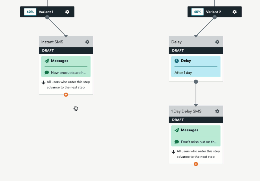The width and height of the screenshot is (260, 181).
Task: Select the Variant 2 path label
Action: click(x=214, y=12)
